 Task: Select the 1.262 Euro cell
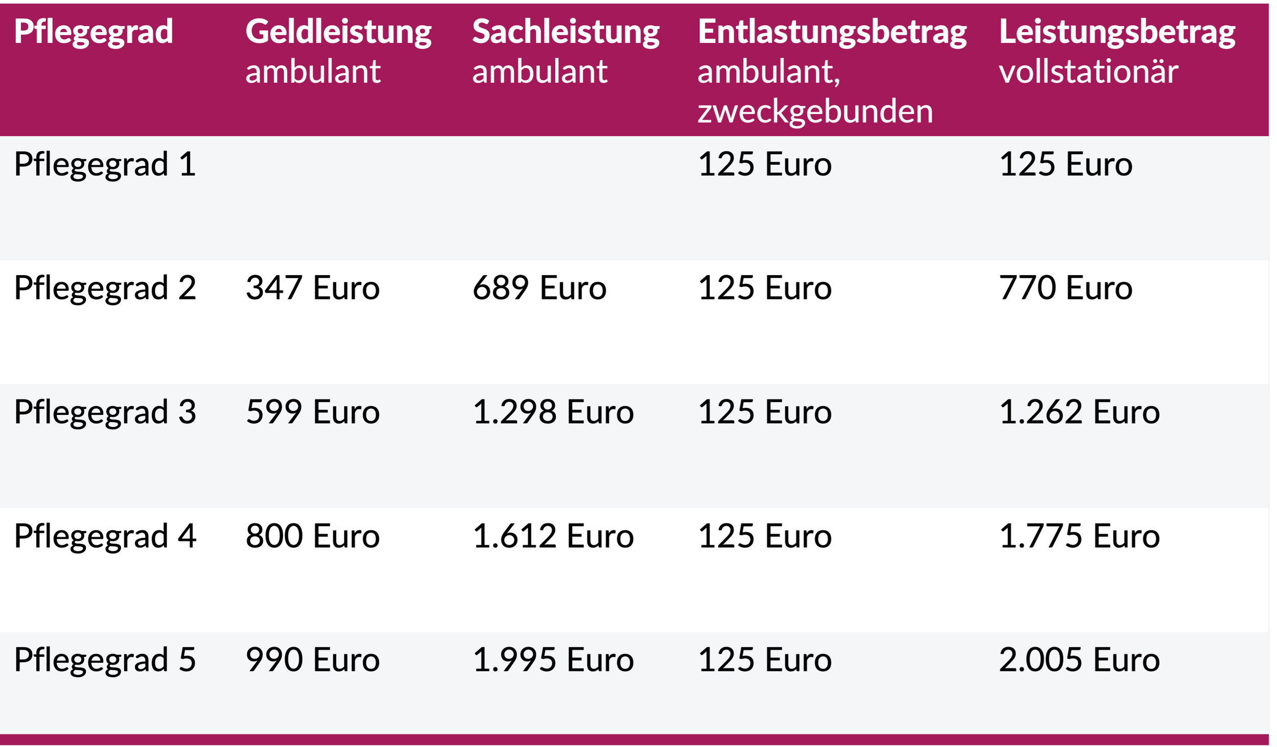click(x=1079, y=412)
